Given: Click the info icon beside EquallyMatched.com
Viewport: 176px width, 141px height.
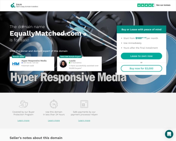Looking at the screenshot, I should coord(85,34).
